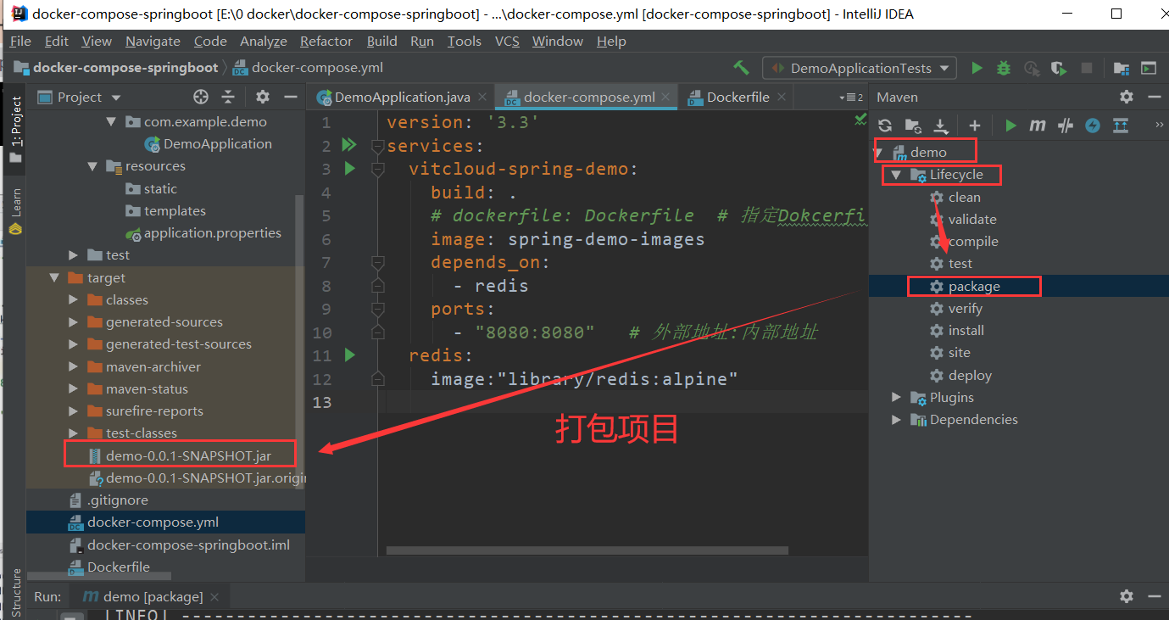Click the double-arrow run icon beside services line
Screen dimensions: 1169x620
pos(348,145)
